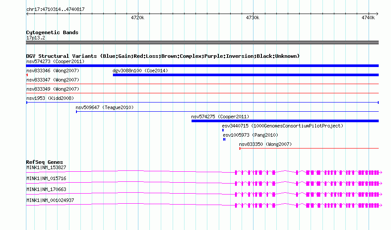Image resolution: width=391 pixels, height=230 pixels.
Task: Click the right arrow end of the ruler
Action: [x=377, y=14]
